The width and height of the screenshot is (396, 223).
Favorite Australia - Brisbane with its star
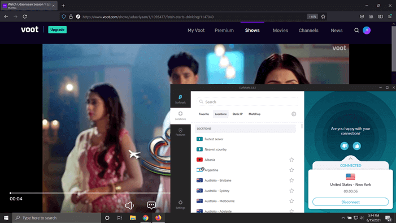tap(291, 181)
